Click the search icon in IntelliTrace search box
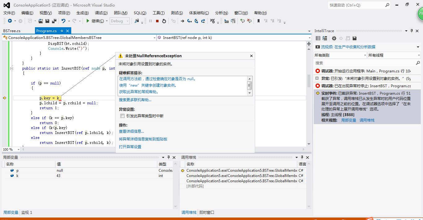The image size is (423, 220). point(418,63)
